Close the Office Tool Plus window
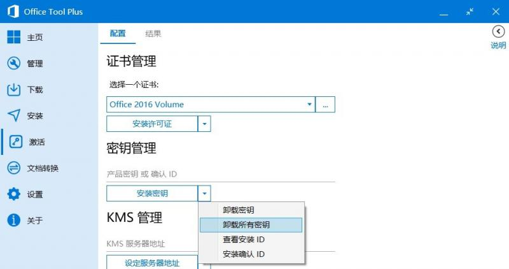The height and width of the screenshot is (269, 509). click(x=496, y=11)
